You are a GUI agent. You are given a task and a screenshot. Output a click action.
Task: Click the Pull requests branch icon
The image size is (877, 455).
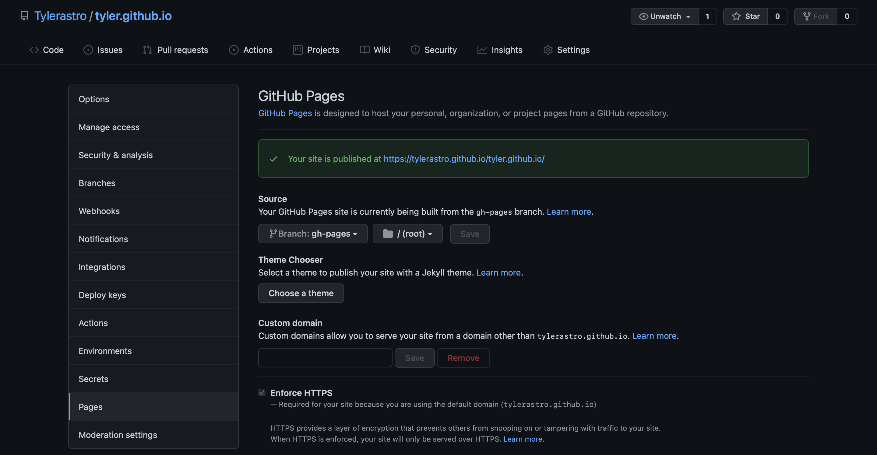click(x=147, y=50)
